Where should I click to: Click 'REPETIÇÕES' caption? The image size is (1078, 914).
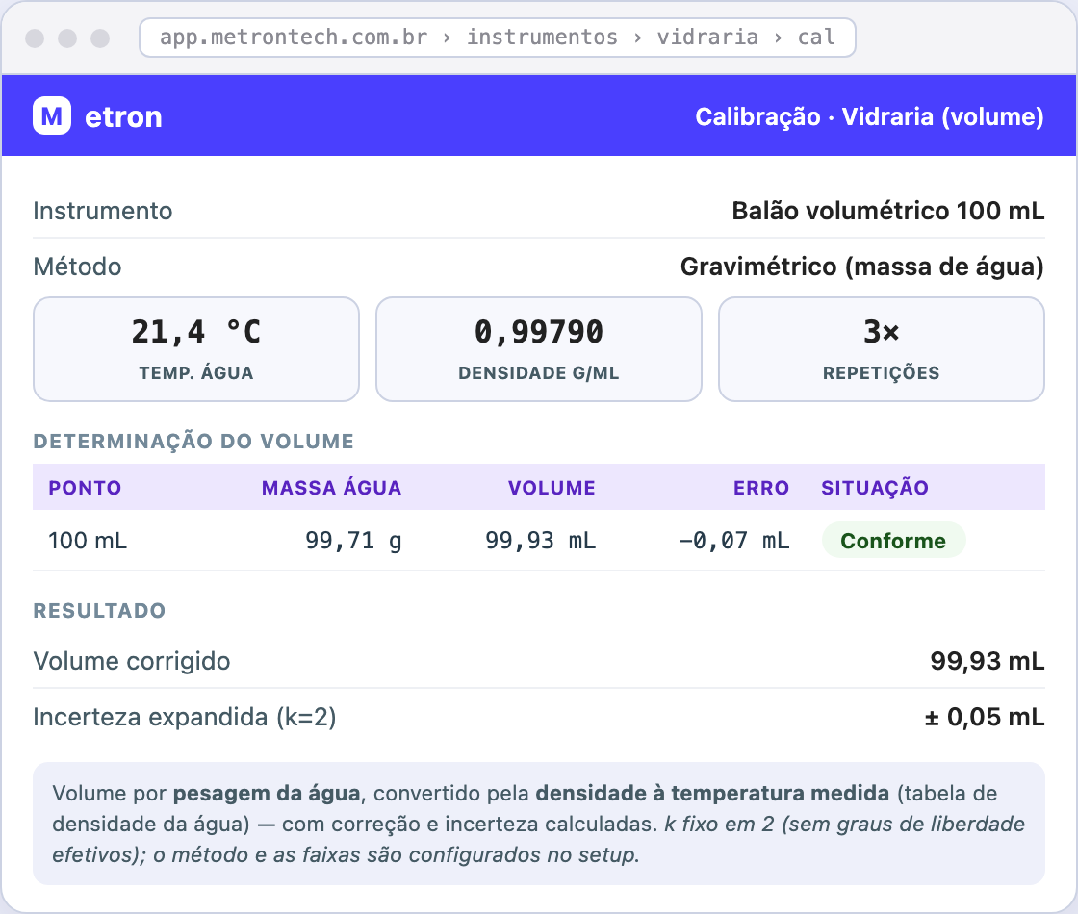point(882,373)
